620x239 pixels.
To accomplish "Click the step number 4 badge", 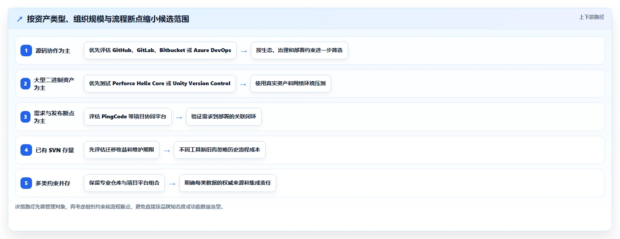I will (x=26, y=150).
